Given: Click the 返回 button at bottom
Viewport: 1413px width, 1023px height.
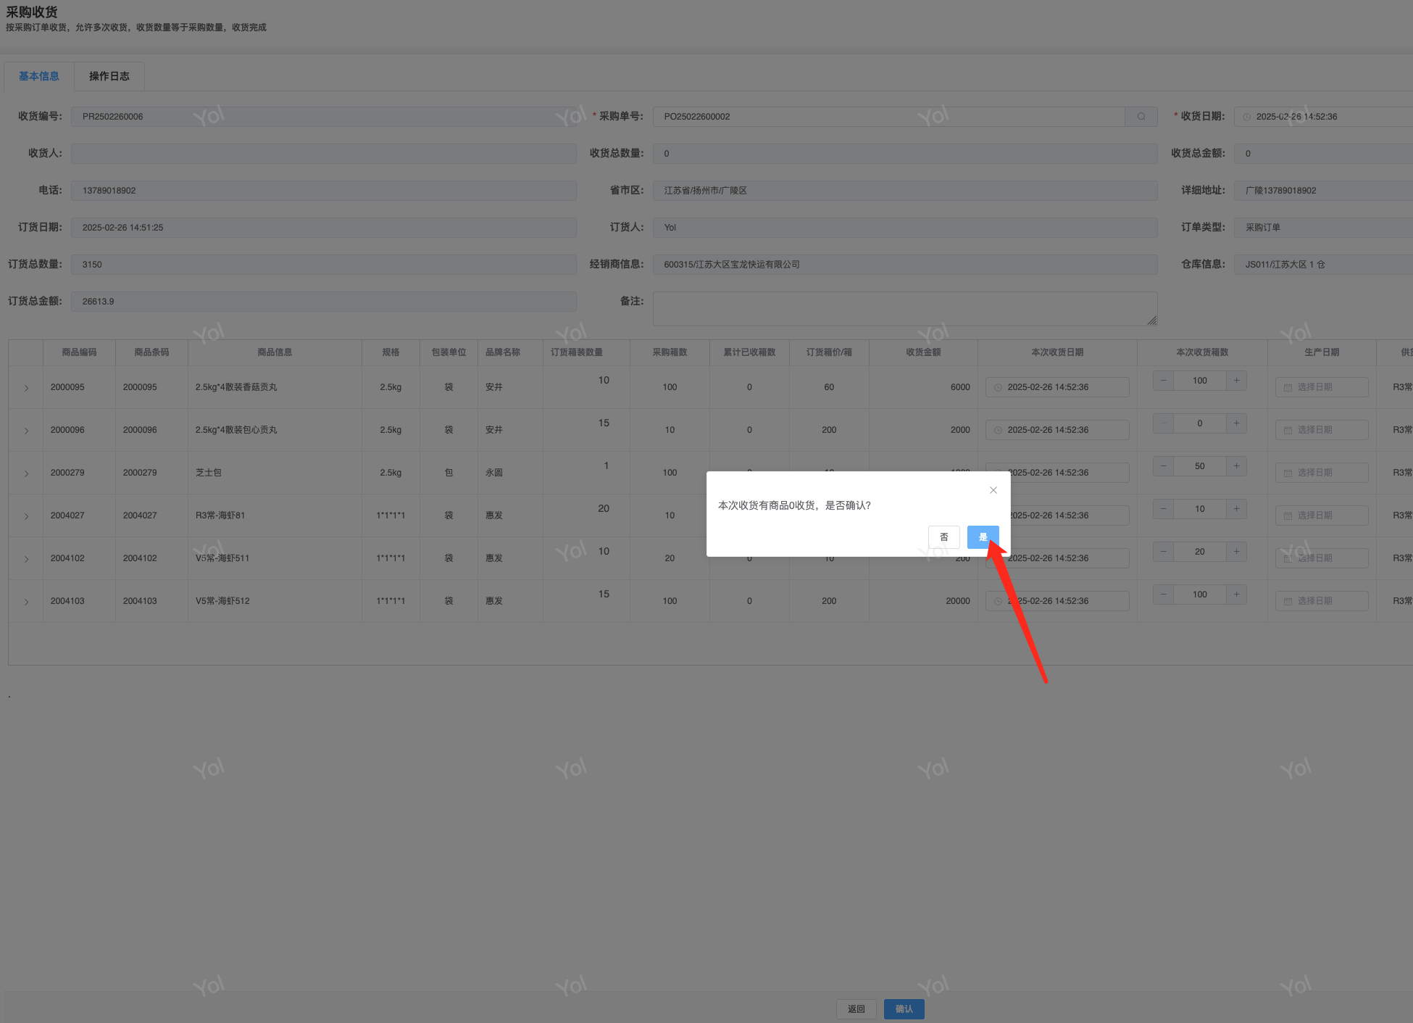Looking at the screenshot, I should click(x=856, y=1009).
